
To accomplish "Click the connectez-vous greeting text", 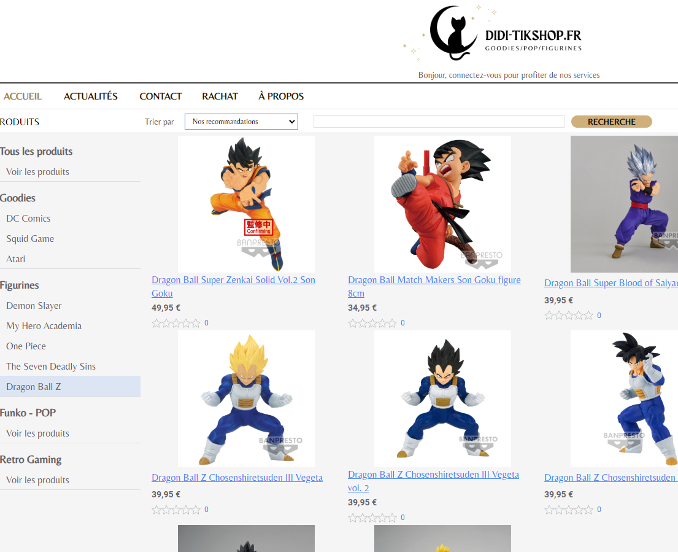I will pyautogui.click(x=509, y=75).
